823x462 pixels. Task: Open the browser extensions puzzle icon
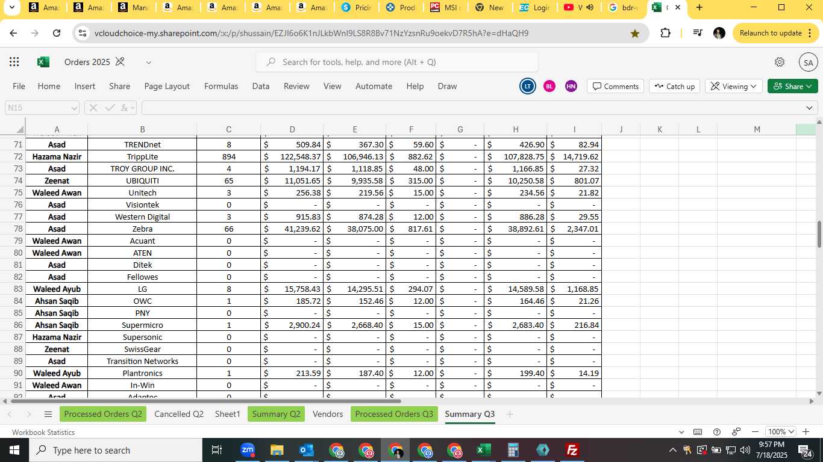(665, 33)
